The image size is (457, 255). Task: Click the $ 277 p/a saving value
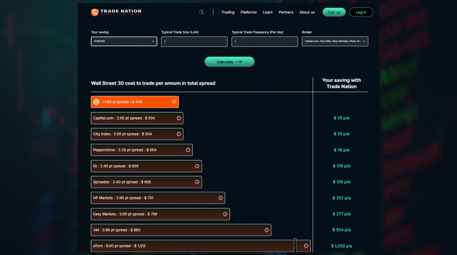coord(341,214)
